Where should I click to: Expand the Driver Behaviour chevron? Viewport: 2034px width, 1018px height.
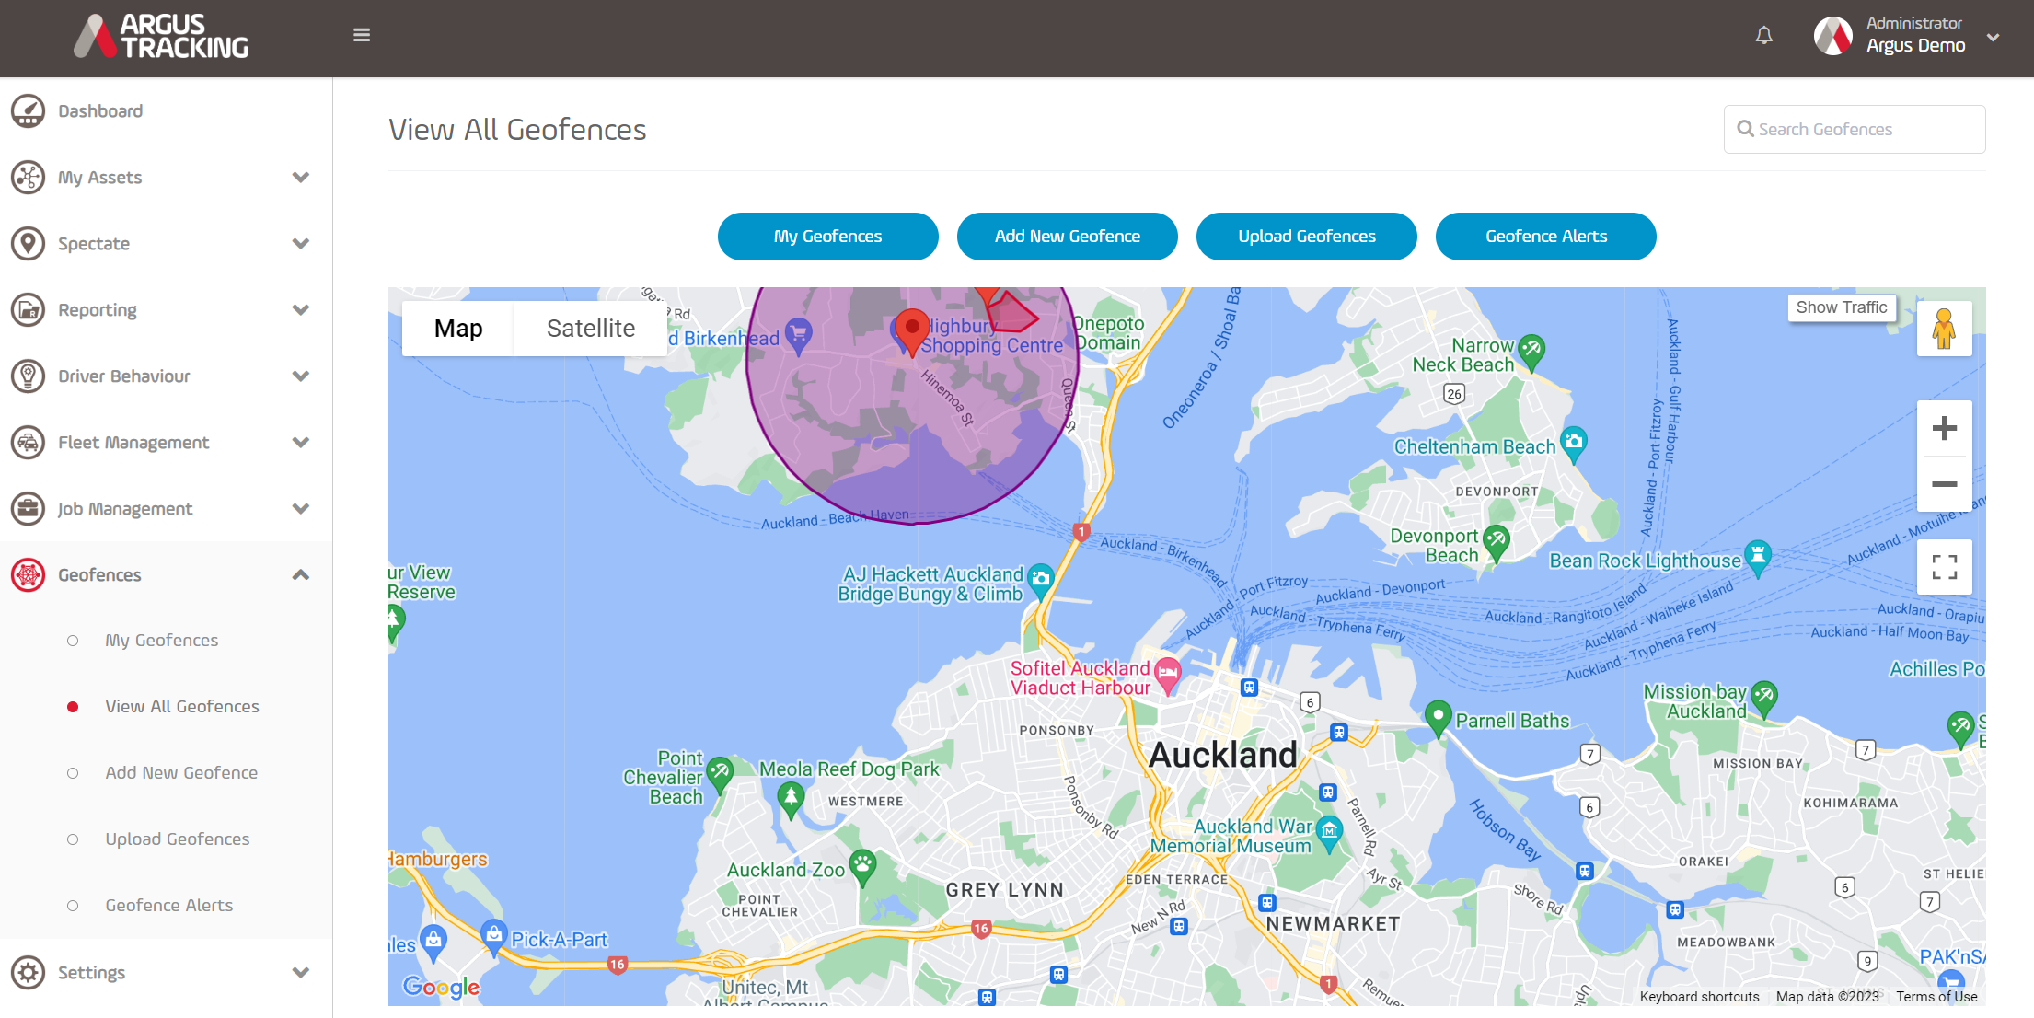[300, 376]
